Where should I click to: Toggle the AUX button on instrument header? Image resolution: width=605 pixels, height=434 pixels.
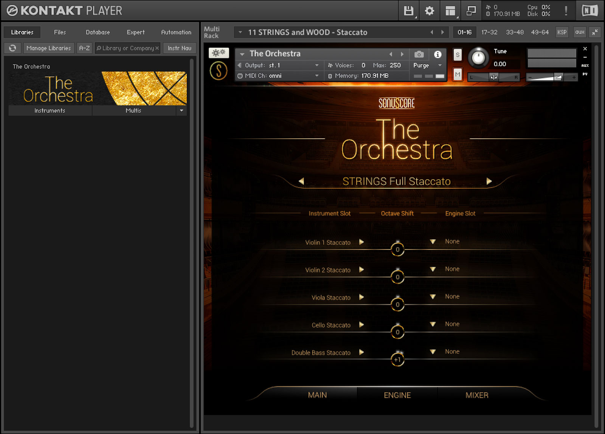[585, 65]
